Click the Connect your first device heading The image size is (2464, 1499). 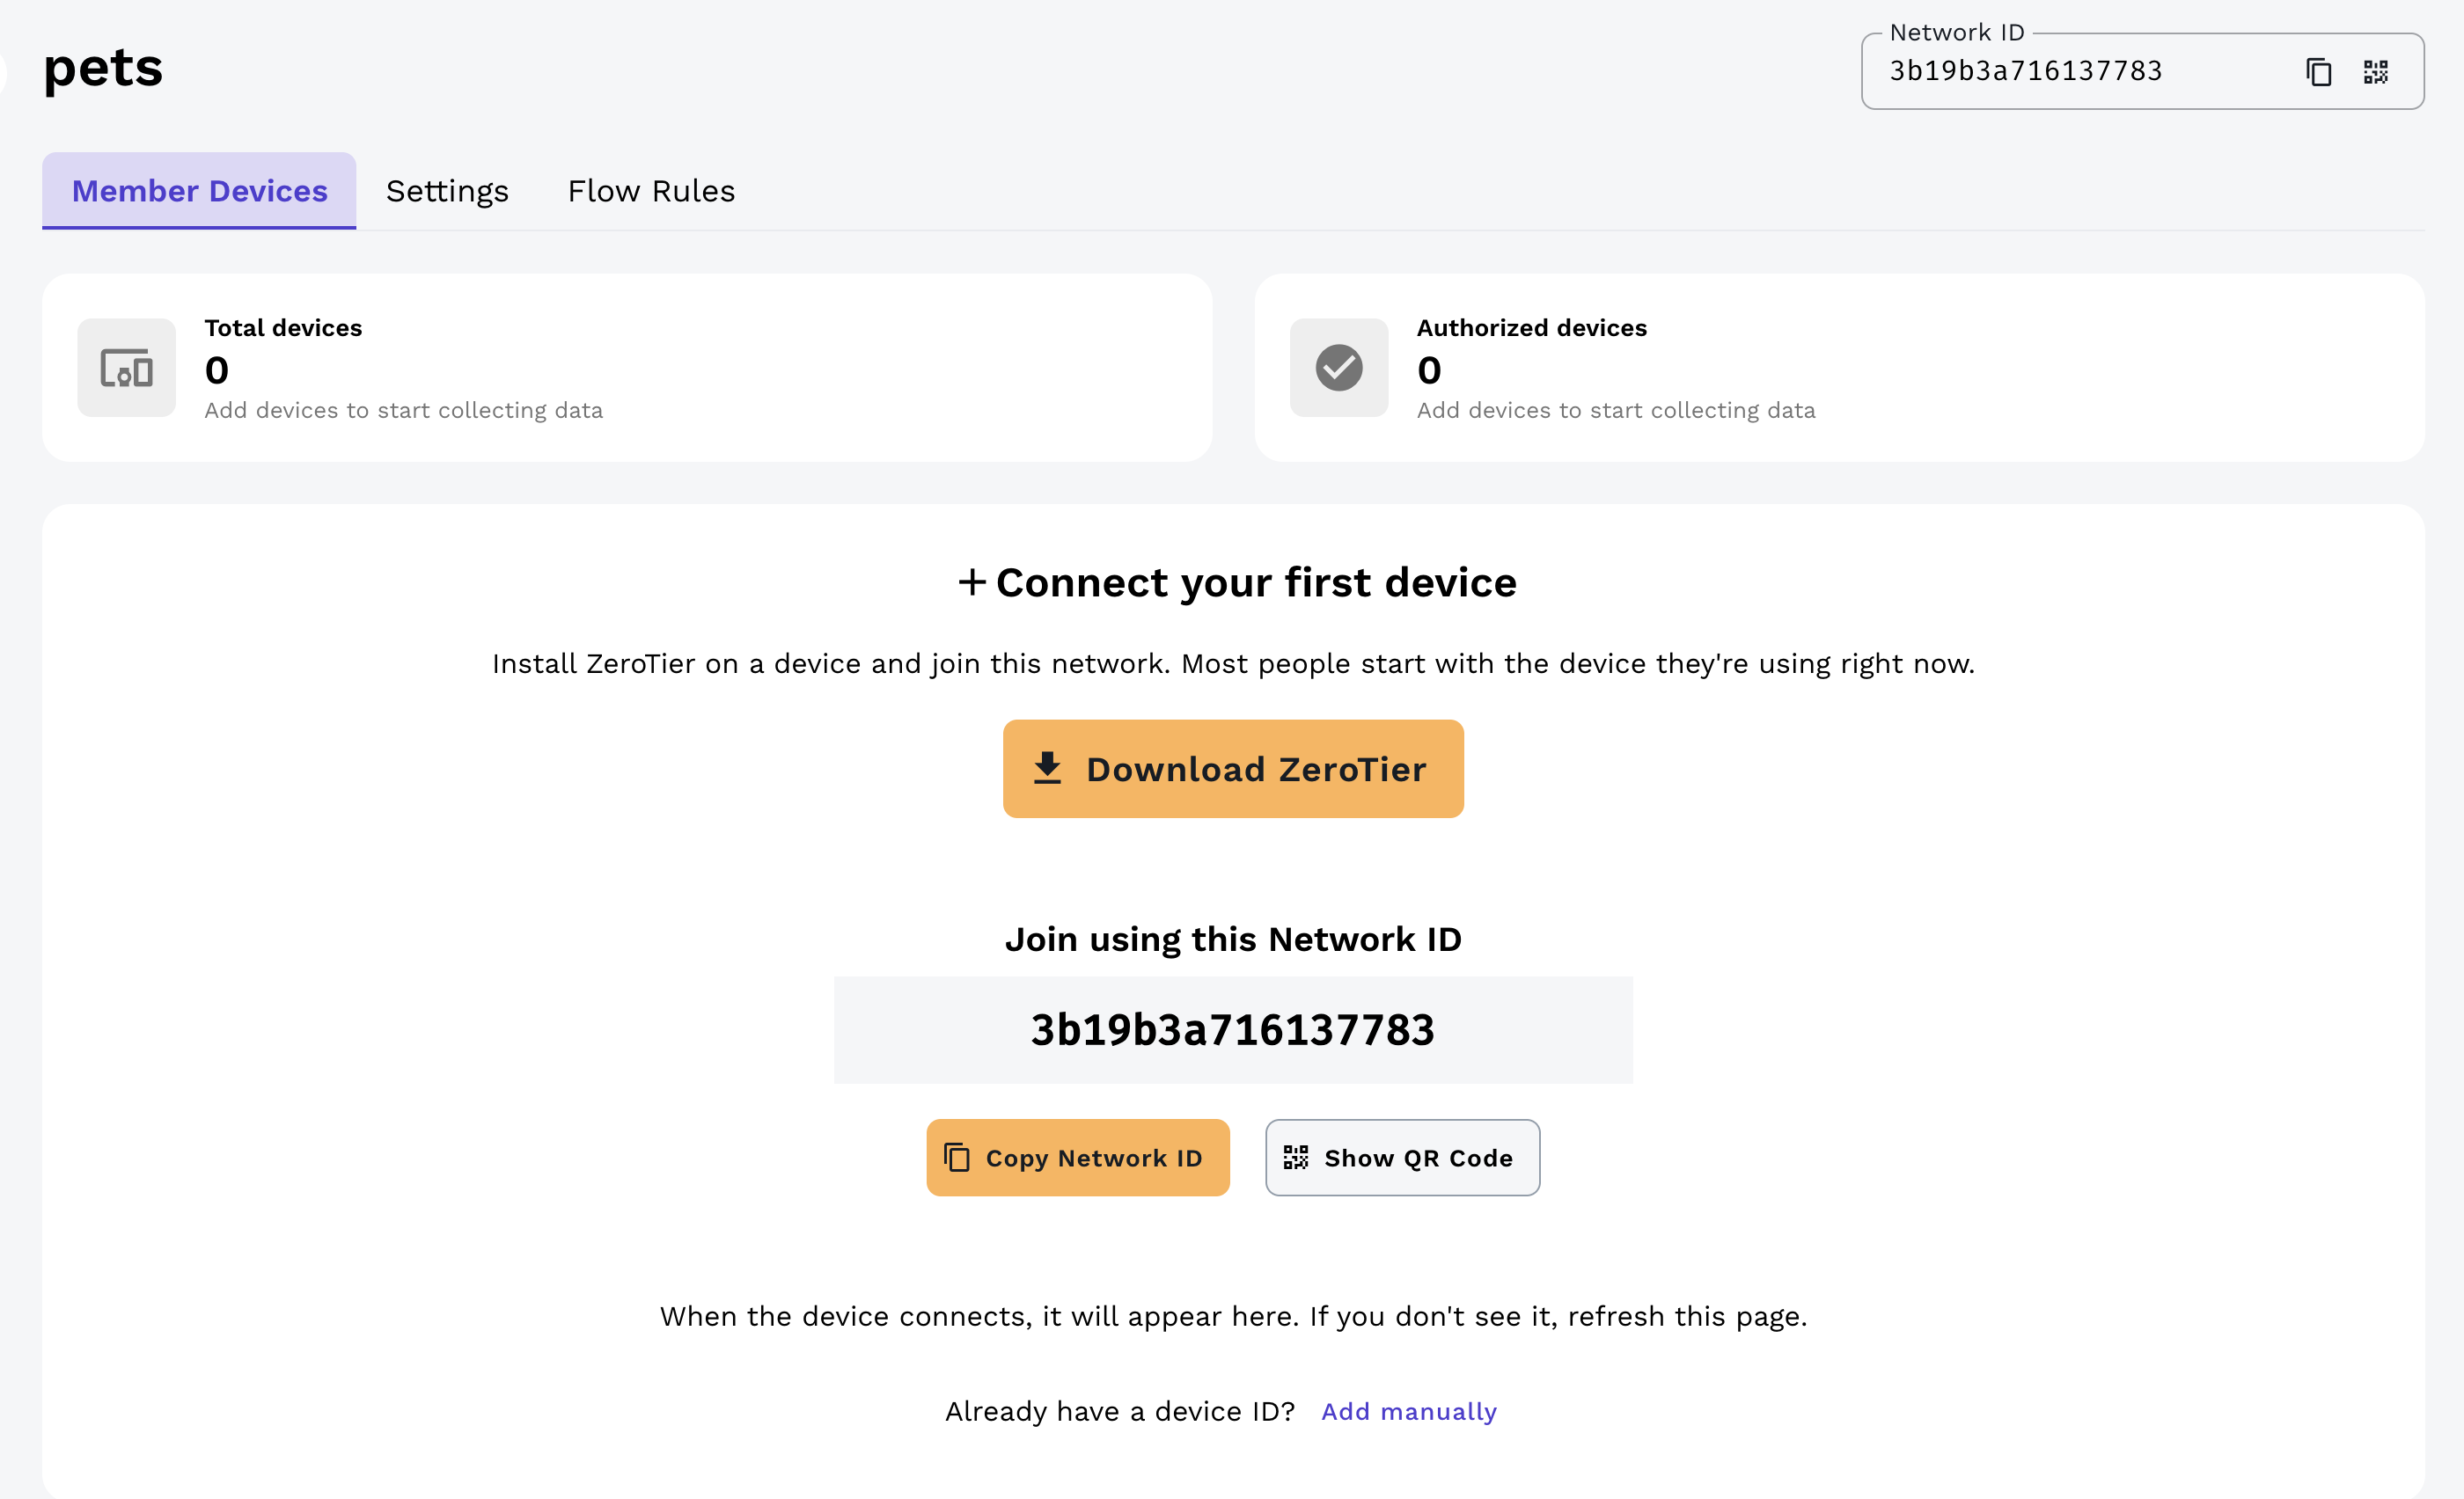click(x=1255, y=582)
